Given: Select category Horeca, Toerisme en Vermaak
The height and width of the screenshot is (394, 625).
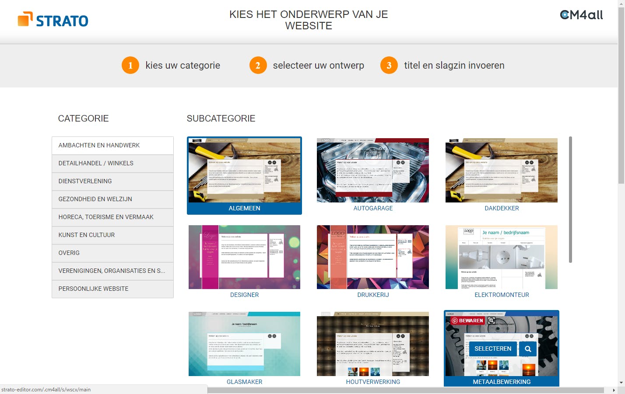Looking at the screenshot, I should point(112,217).
